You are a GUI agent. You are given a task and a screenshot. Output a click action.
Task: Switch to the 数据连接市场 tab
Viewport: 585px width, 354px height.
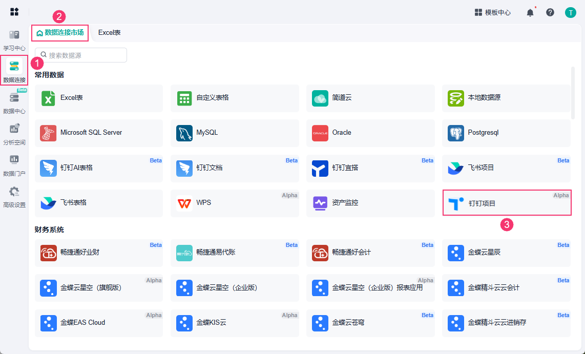click(x=60, y=33)
